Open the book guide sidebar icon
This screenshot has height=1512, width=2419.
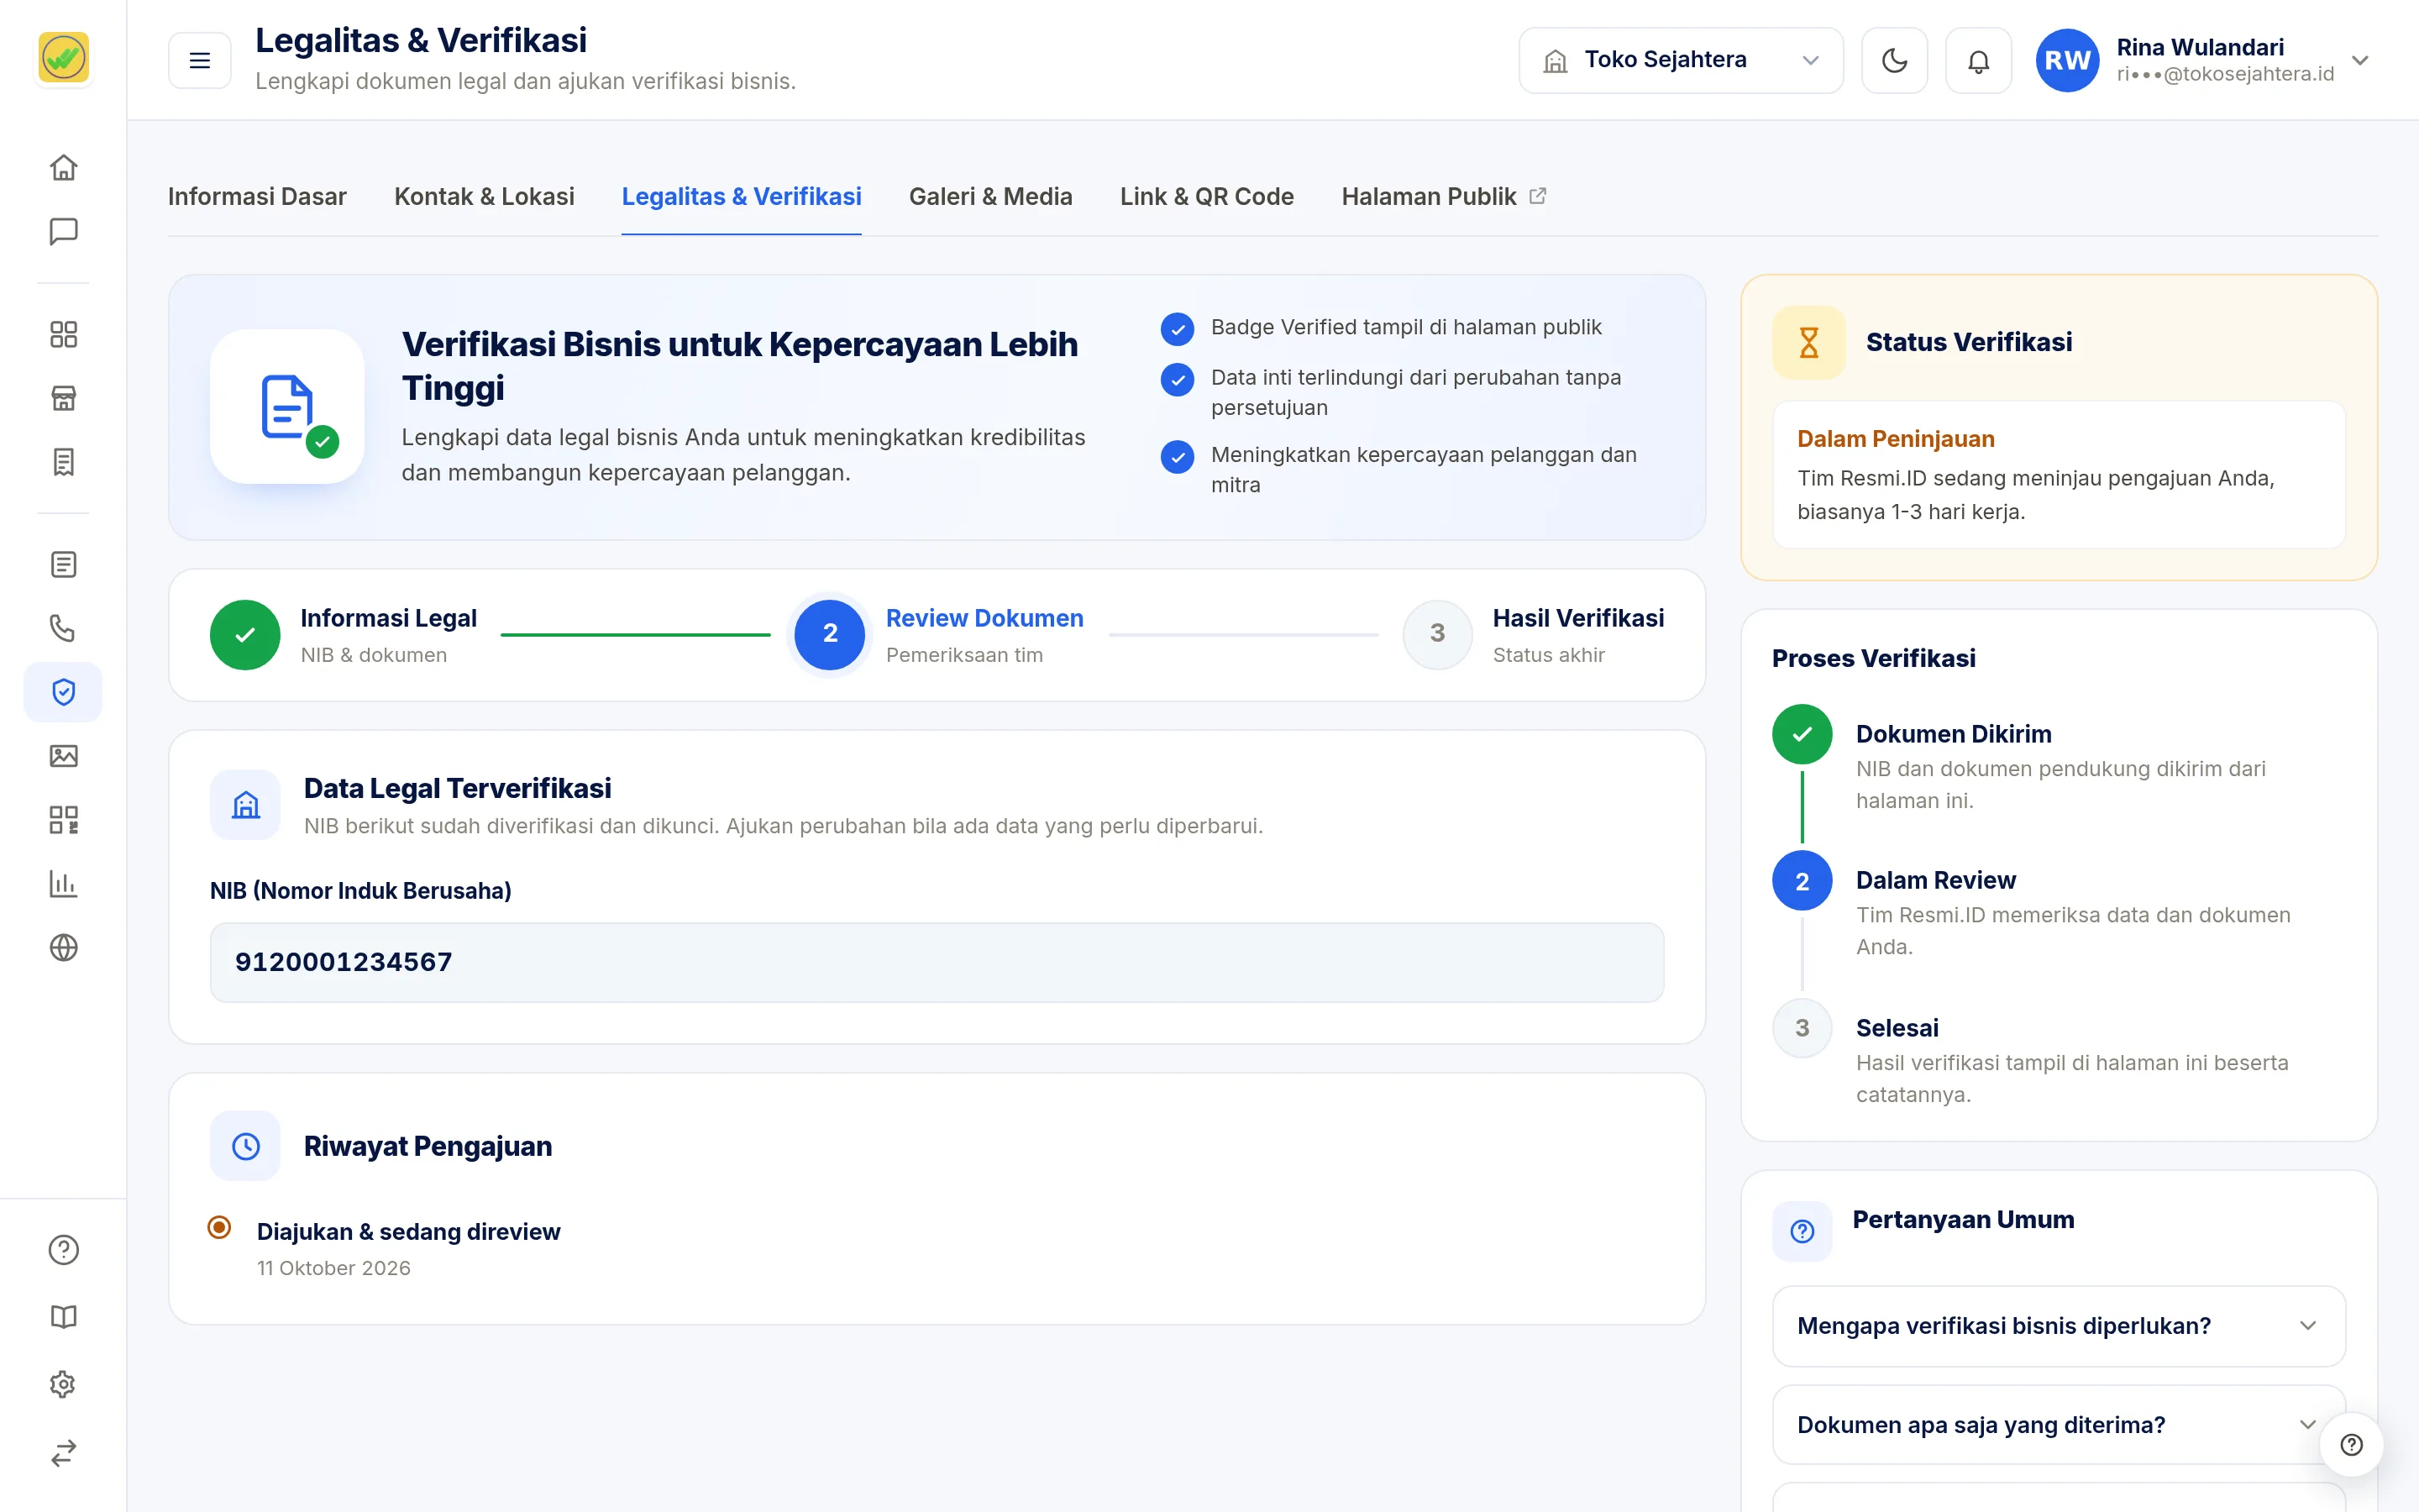click(63, 1317)
